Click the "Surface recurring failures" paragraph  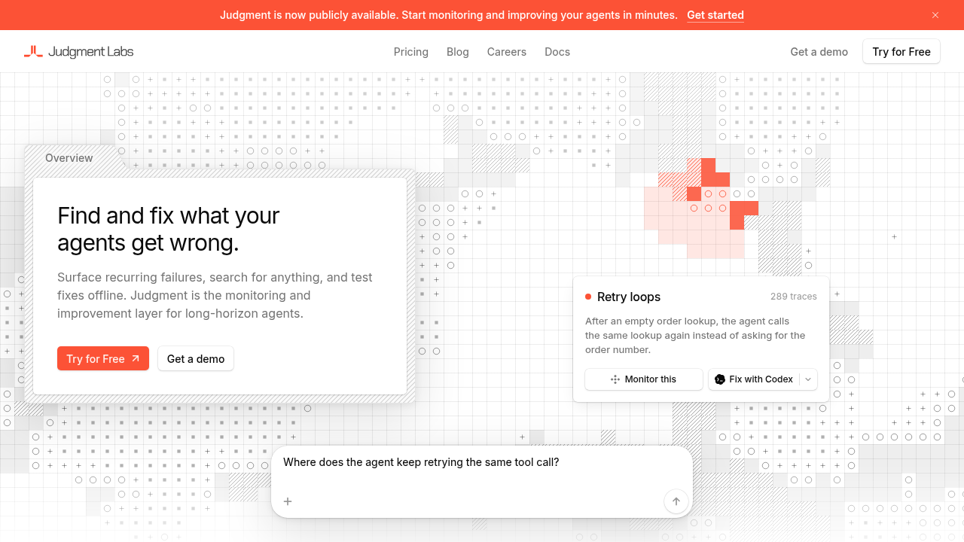[x=215, y=296]
